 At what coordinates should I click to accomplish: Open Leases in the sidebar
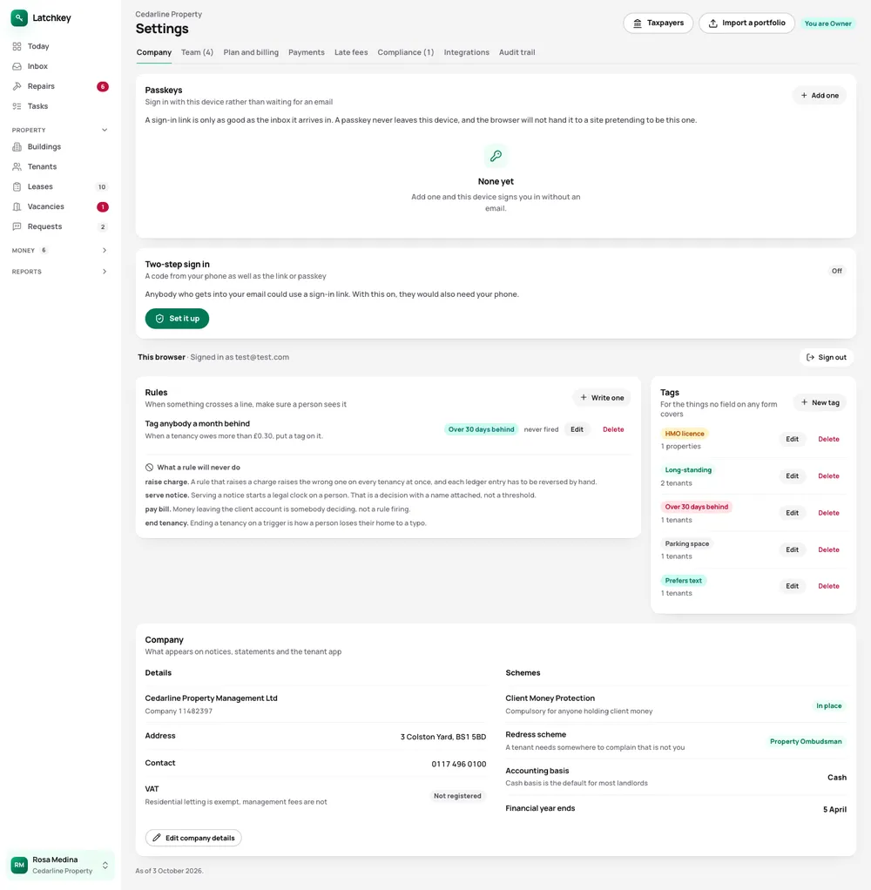[59, 186]
